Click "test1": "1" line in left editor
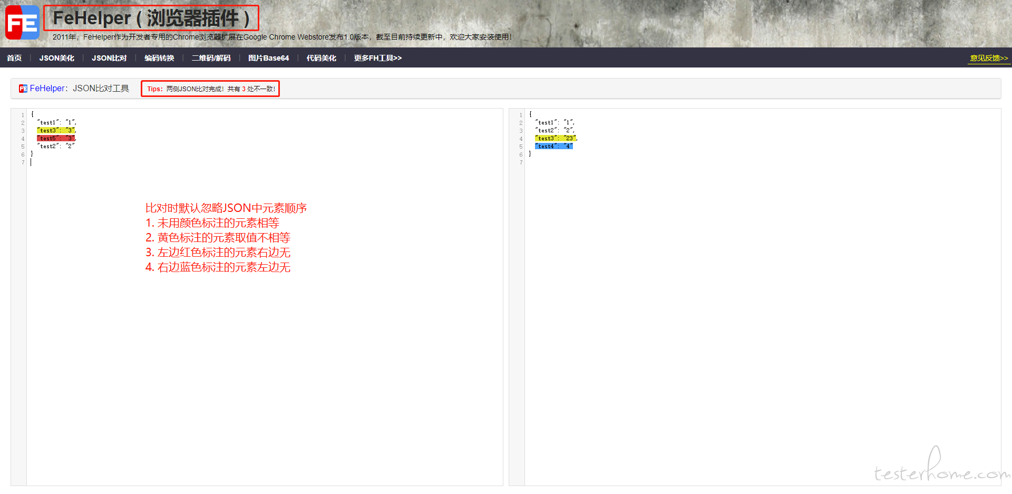Image resolution: width=1012 pixels, height=494 pixels. (x=56, y=122)
